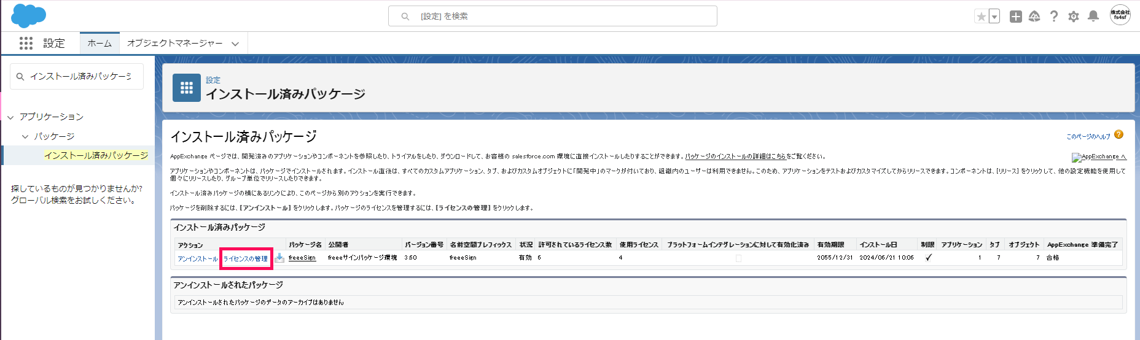Click version number 3.60
The image size is (1140, 340).
pyautogui.click(x=410, y=258)
